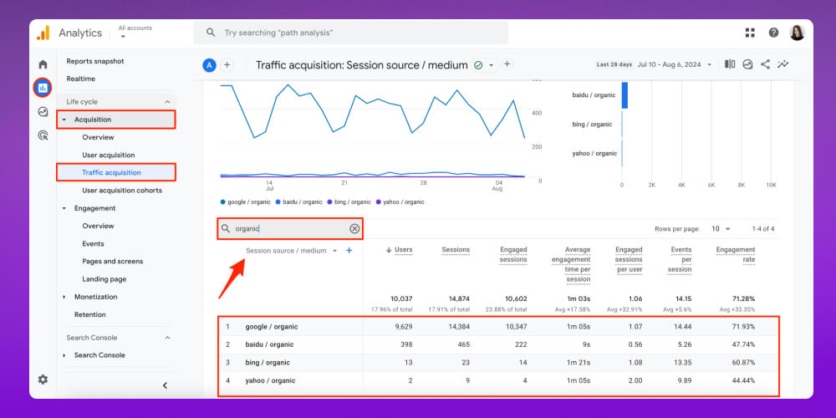Click the green report status check icon

tap(478, 65)
